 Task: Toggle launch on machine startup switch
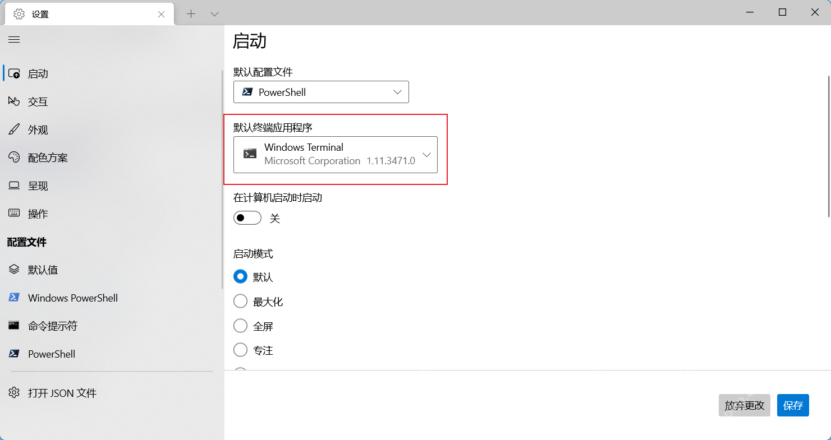point(247,217)
